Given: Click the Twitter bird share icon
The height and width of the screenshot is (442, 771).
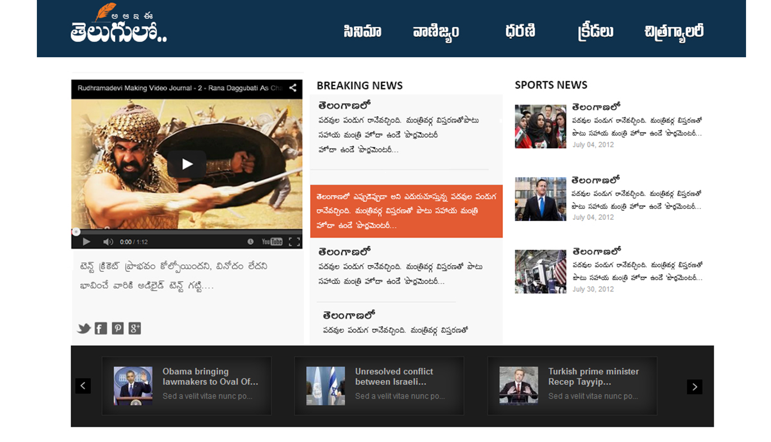Looking at the screenshot, I should [x=84, y=329].
